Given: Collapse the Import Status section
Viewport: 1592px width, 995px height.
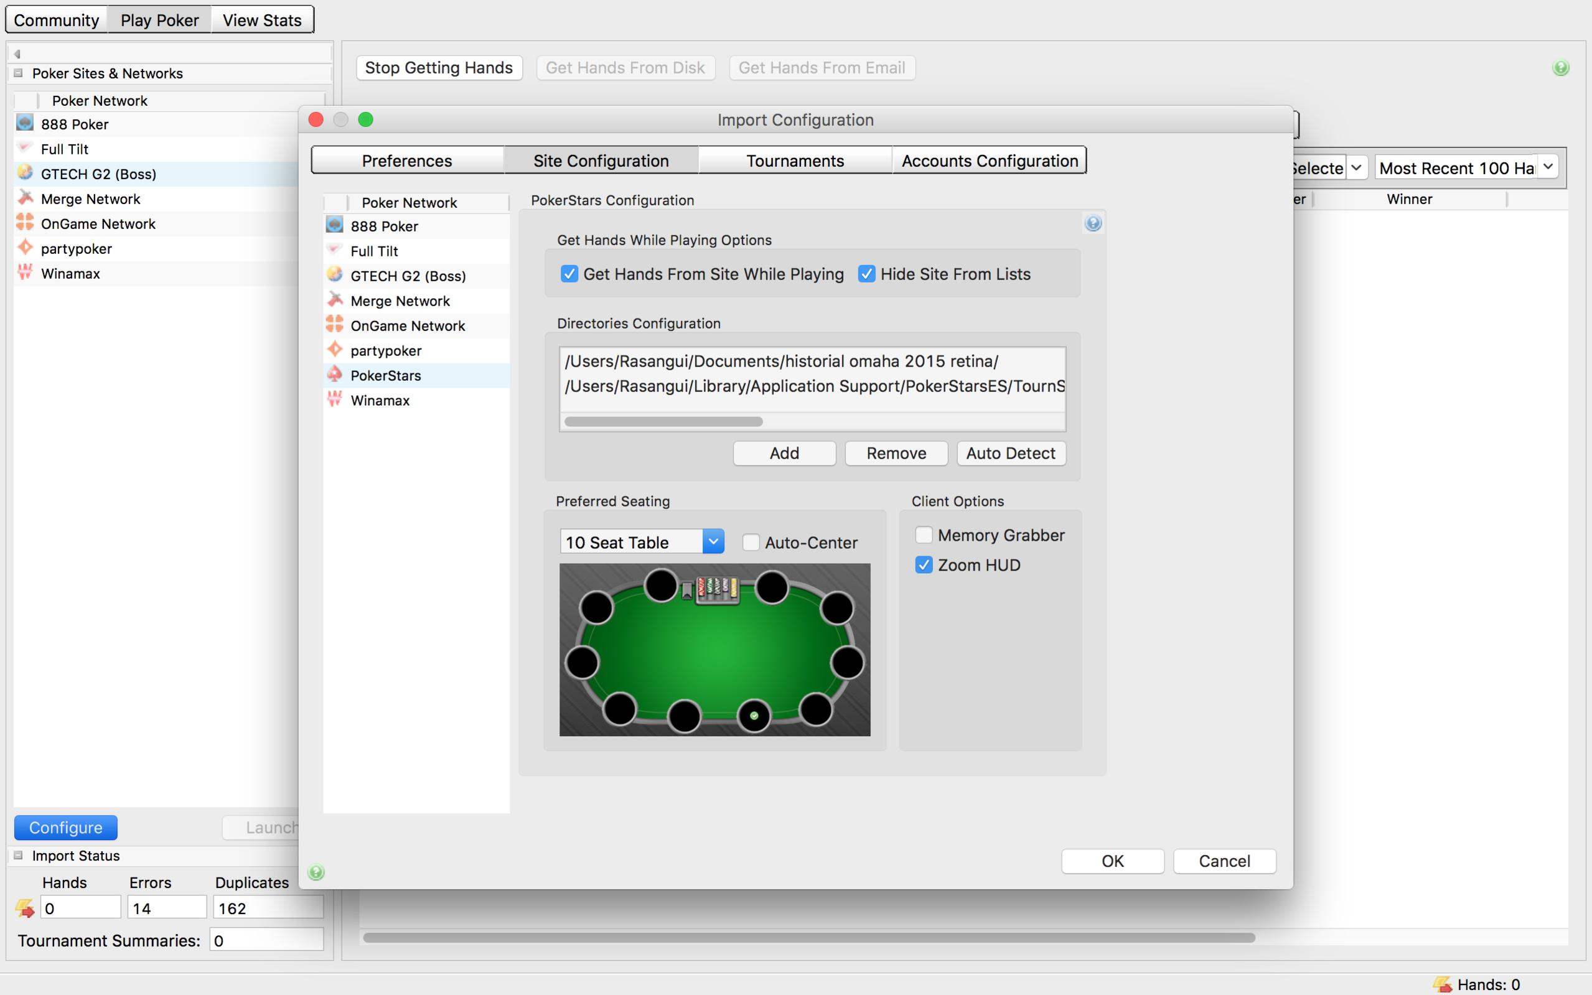Looking at the screenshot, I should (19, 856).
